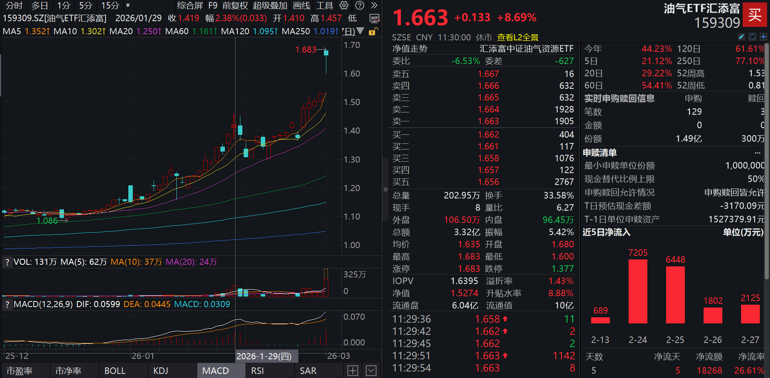Expand more toolbar options with double-chevron
The image size is (770, 378).
pyautogui.click(x=374, y=5)
